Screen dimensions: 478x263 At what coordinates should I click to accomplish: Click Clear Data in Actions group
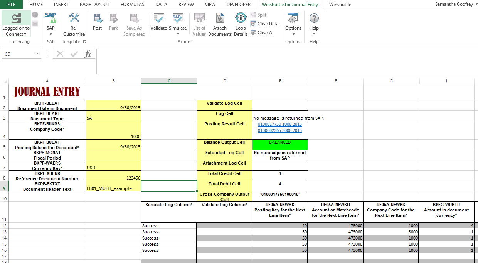(x=264, y=23)
